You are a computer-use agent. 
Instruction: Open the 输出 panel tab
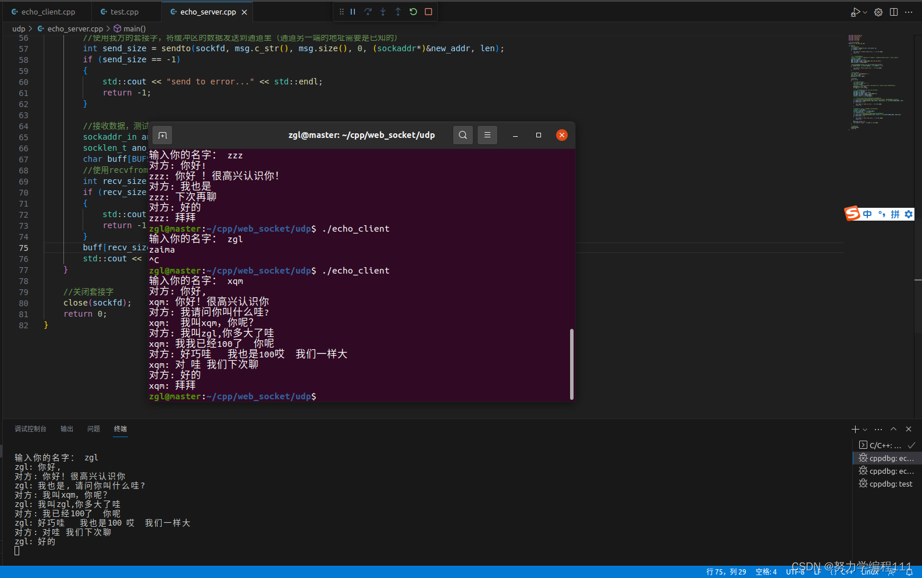(67, 429)
